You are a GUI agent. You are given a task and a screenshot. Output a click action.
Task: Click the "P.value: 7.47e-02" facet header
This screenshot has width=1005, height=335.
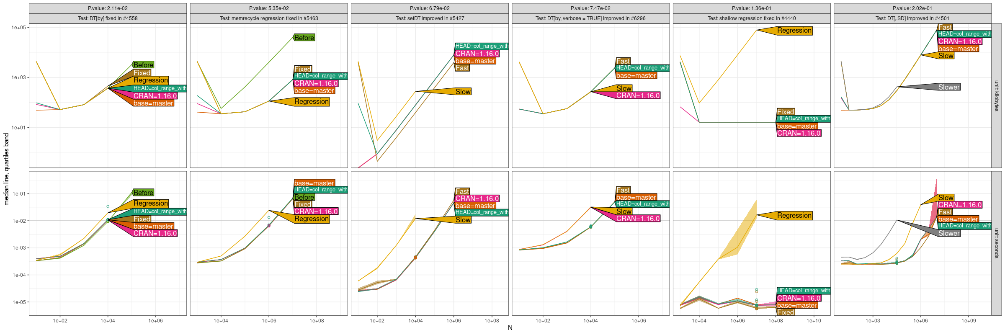(590, 8)
